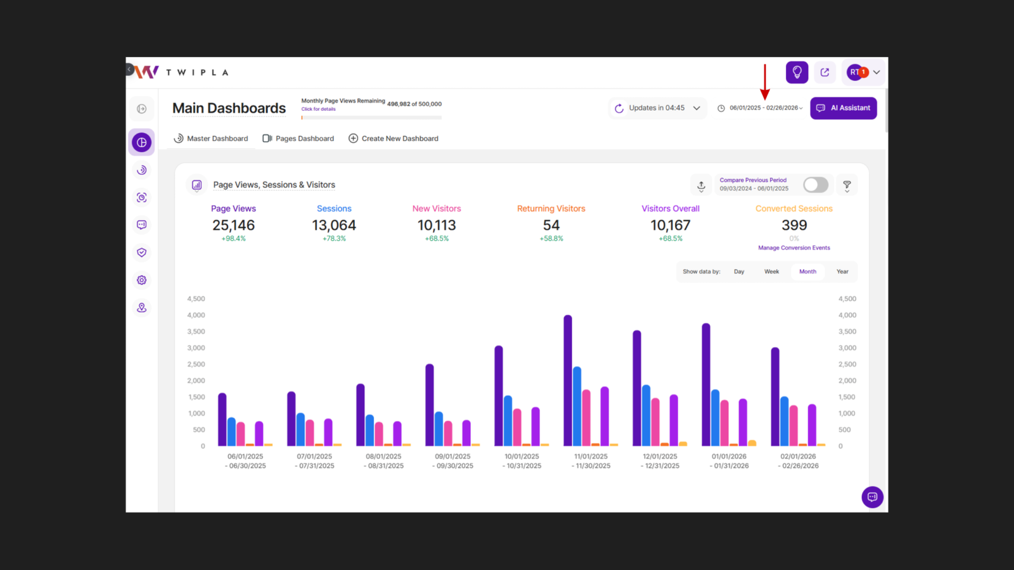Select Day in the Show data by options
Screen dimensions: 1014x570
point(738,271)
